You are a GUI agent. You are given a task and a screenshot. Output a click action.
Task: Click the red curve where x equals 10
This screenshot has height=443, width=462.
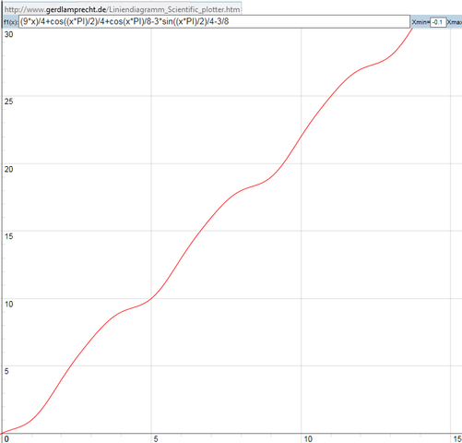[x=301, y=136]
